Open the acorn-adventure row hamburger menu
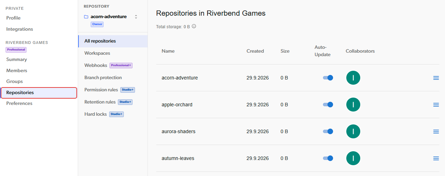The width and height of the screenshot is (445, 176). 436,78
